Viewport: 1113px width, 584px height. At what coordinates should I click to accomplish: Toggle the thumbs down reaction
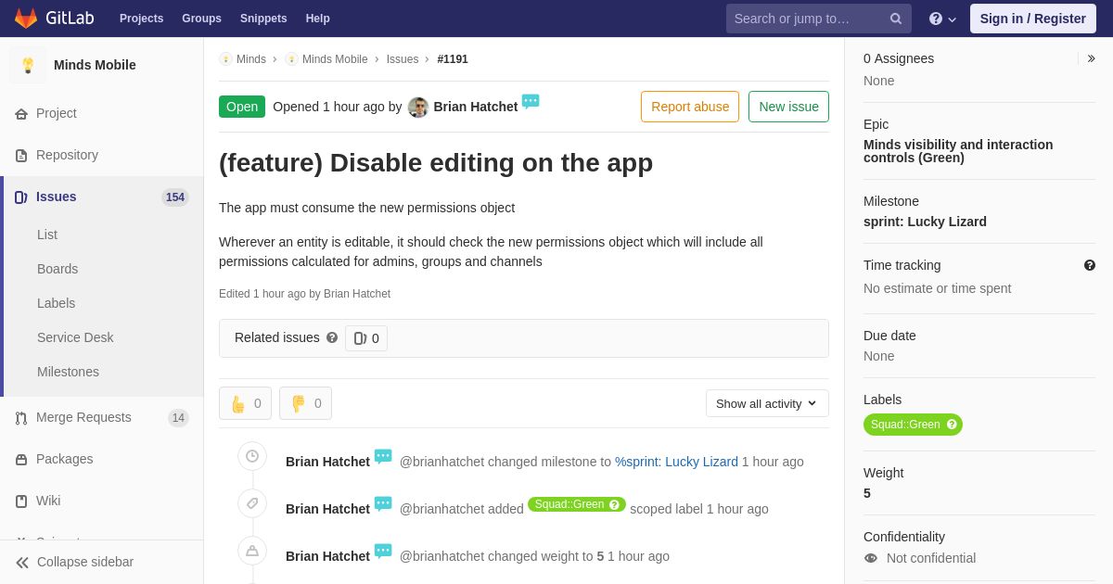[x=305, y=403]
